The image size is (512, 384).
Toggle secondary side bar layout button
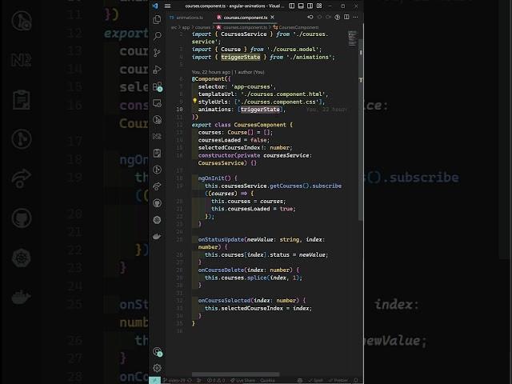pos(310,6)
